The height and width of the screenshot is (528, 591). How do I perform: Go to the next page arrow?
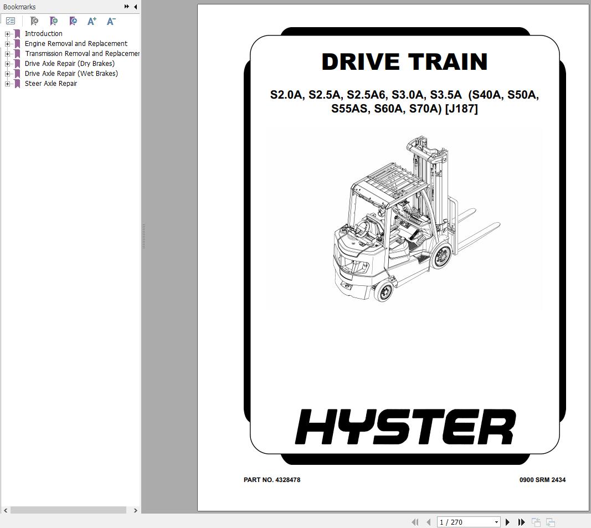[x=507, y=522]
